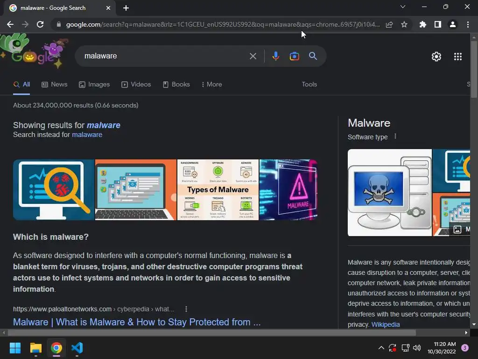Switch to the Books tab
This screenshot has height=359, width=478.
(x=176, y=85)
